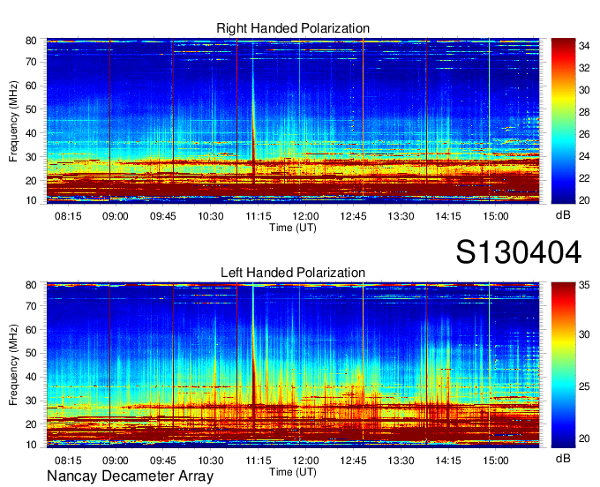The height and width of the screenshot is (487, 600).
Task: Click 12:45 time tick under Right Handed plot
Action: (353, 216)
